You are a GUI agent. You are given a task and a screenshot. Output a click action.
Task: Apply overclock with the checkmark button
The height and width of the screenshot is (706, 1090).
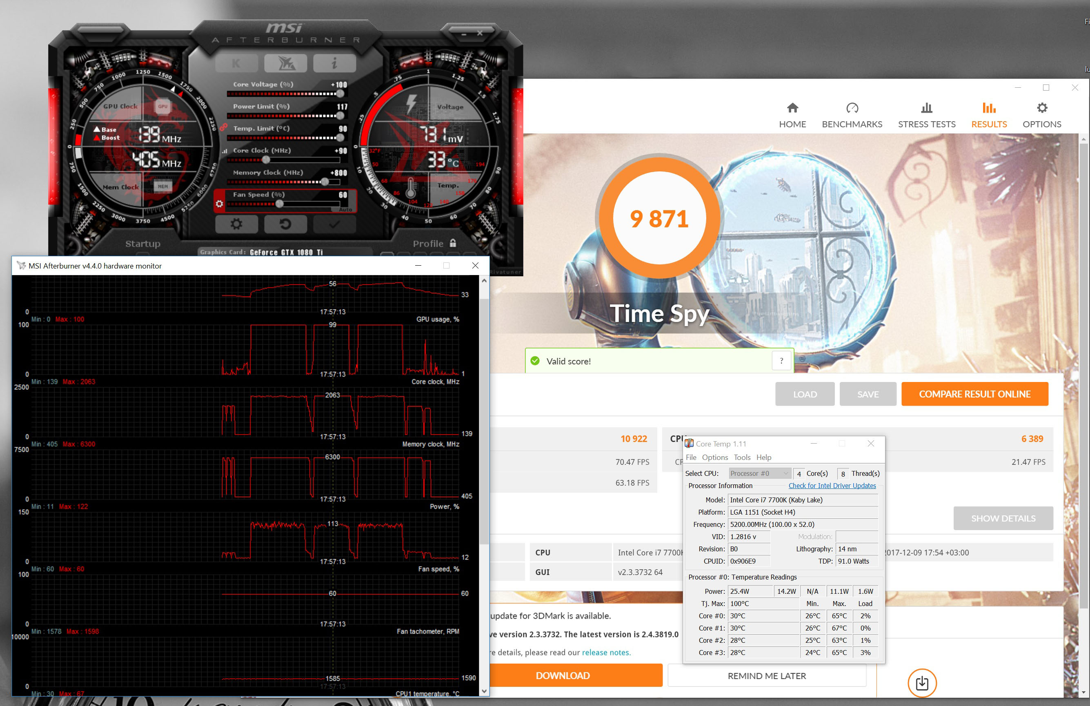click(x=334, y=224)
